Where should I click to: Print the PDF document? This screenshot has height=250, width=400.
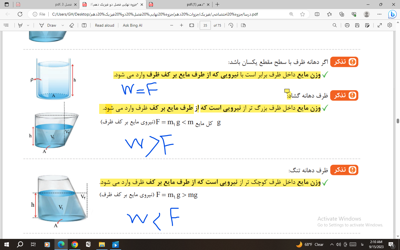pos(347,25)
